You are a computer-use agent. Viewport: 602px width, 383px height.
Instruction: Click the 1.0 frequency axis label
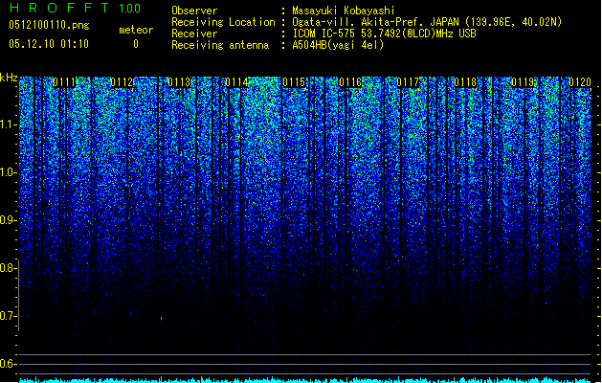(8, 172)
